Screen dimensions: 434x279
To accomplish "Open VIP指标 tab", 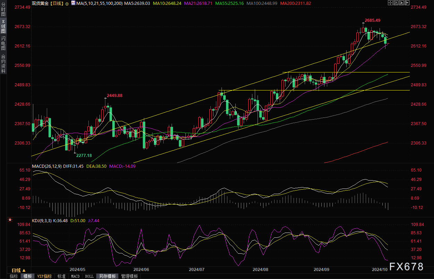I will (x=45, y=276).
